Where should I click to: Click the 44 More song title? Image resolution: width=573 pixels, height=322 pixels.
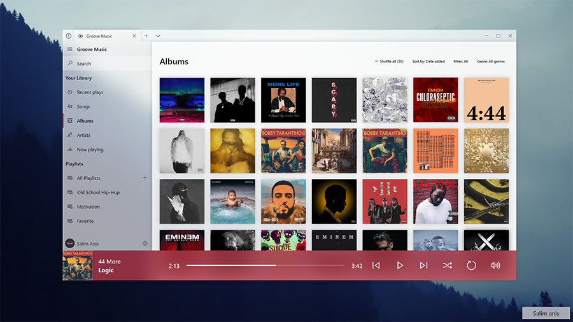coord(110,262)
